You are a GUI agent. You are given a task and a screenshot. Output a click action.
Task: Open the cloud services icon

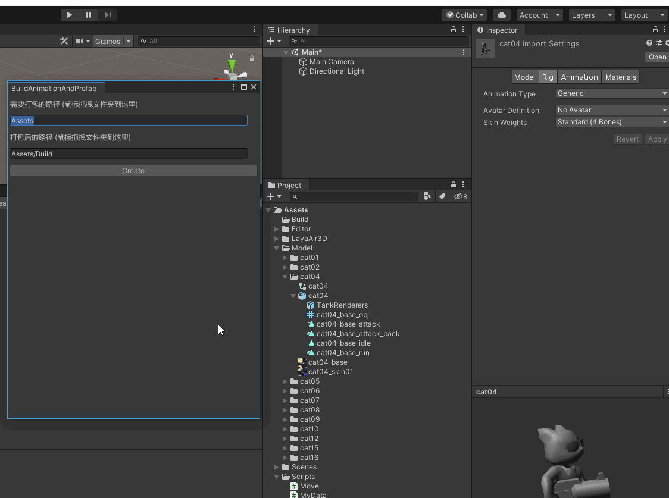click(x=502, y=15)
